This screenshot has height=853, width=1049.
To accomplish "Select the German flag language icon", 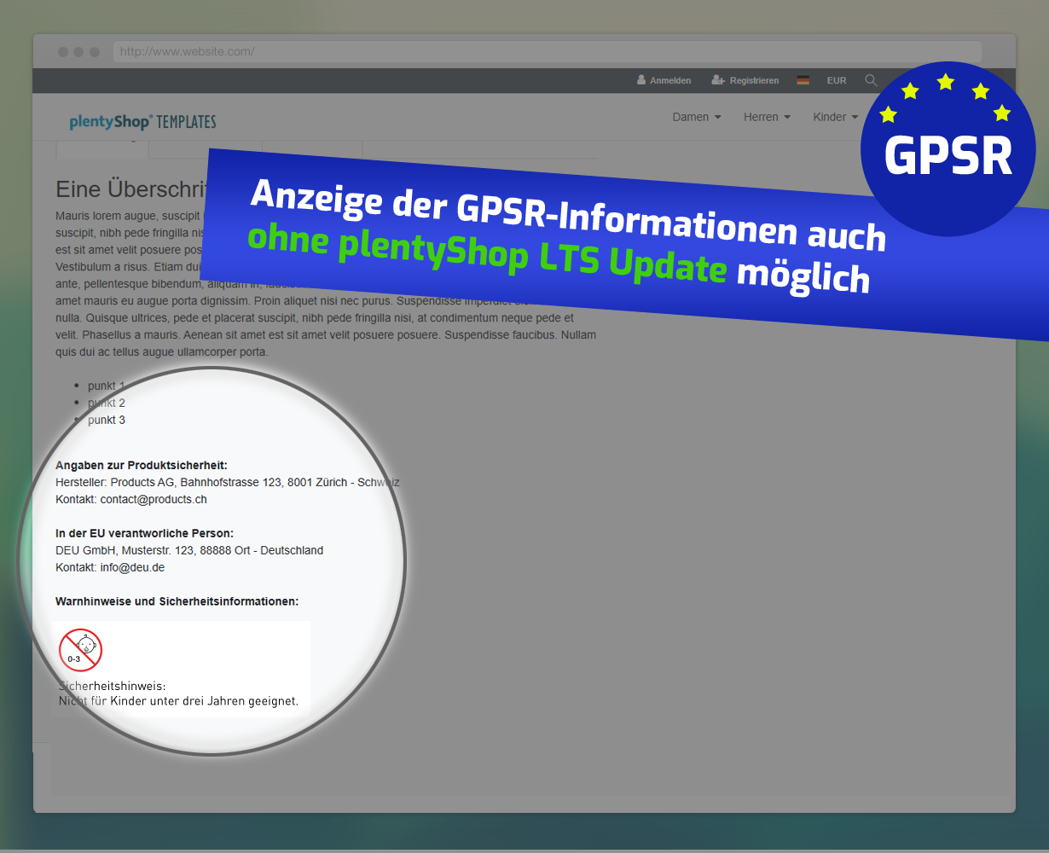I will click(803, 80).
